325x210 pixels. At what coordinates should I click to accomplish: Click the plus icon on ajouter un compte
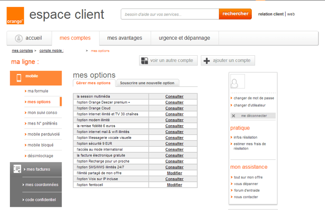[x=207, y=60]
